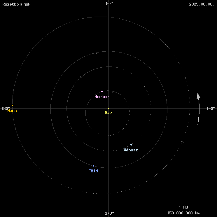This screenshot has width=217, height=217.
Task: Click the date '2025.06.06.'
Action: click(202, 4)
